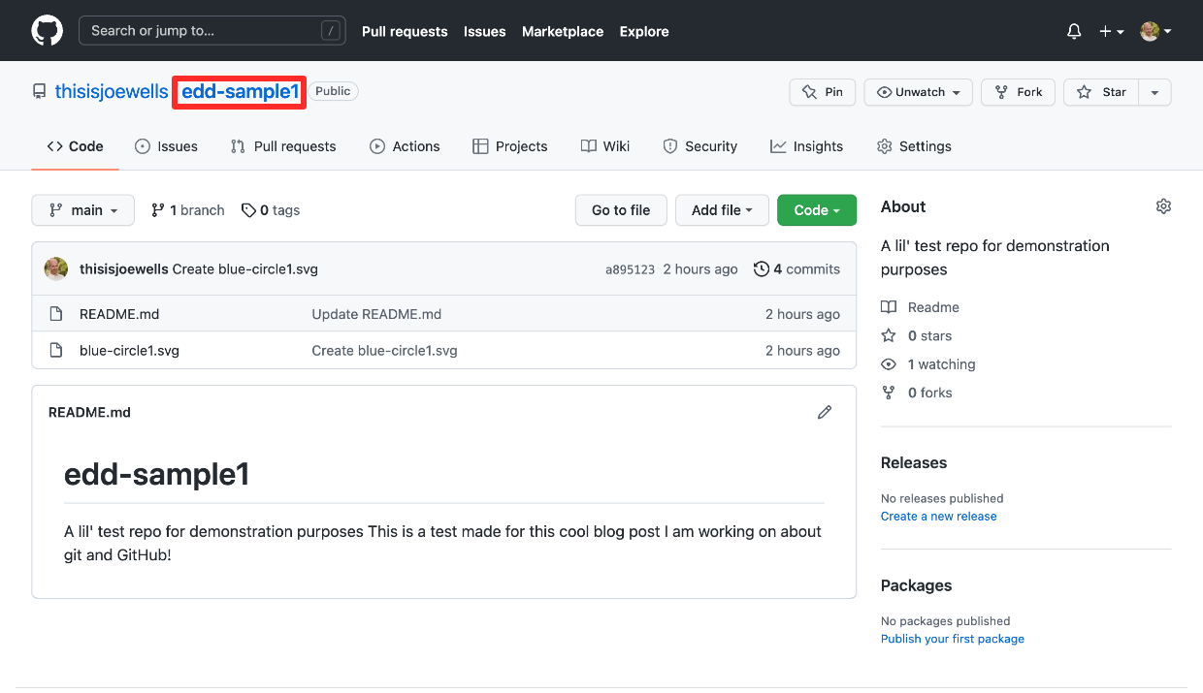This screenshot has width=1203, height=693.
Task: Click the README.md file icon in list
Action: pos(56,314)
